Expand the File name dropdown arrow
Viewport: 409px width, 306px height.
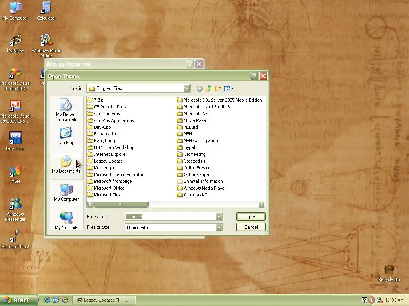click(219, 216)
